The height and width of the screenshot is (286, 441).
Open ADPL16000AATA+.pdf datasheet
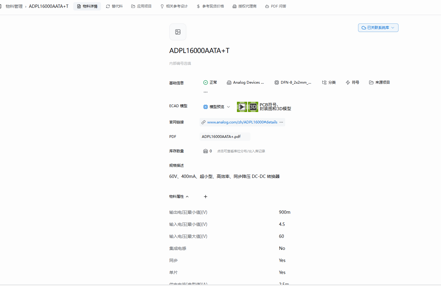tap(221, 137)
